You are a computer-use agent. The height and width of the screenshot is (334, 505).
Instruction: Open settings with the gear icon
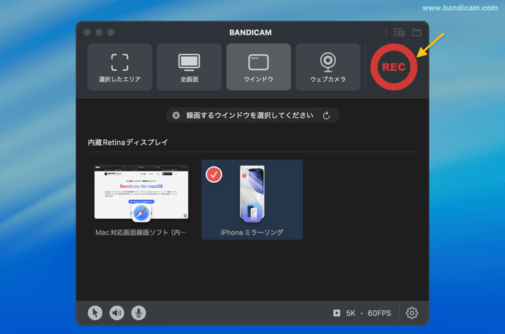point(412,313)
